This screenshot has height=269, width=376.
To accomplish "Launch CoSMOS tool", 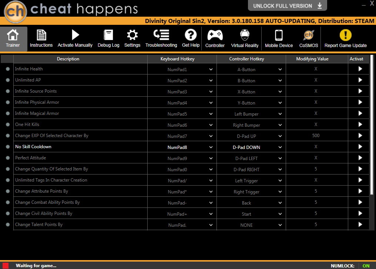I will point(309,39).
